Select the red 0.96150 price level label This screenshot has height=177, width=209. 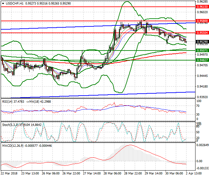(202, 7)
